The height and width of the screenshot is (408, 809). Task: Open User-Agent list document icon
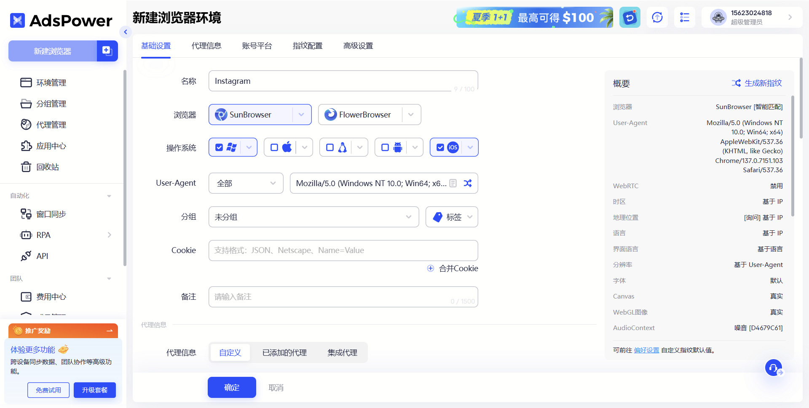(x=453, y=183)
